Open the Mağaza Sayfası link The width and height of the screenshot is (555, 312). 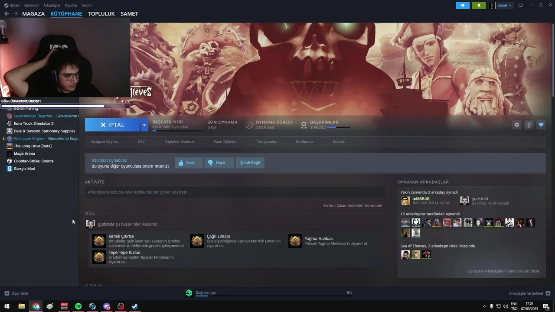pos(104,142)
